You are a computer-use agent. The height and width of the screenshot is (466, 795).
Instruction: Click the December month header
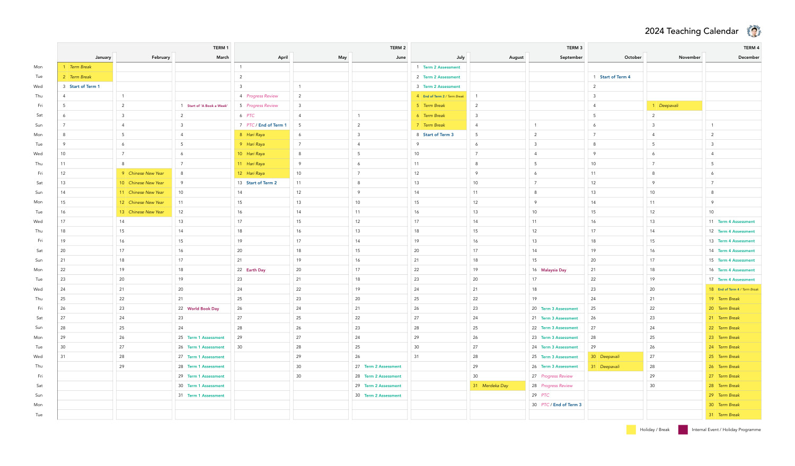[x=749, y=57]
